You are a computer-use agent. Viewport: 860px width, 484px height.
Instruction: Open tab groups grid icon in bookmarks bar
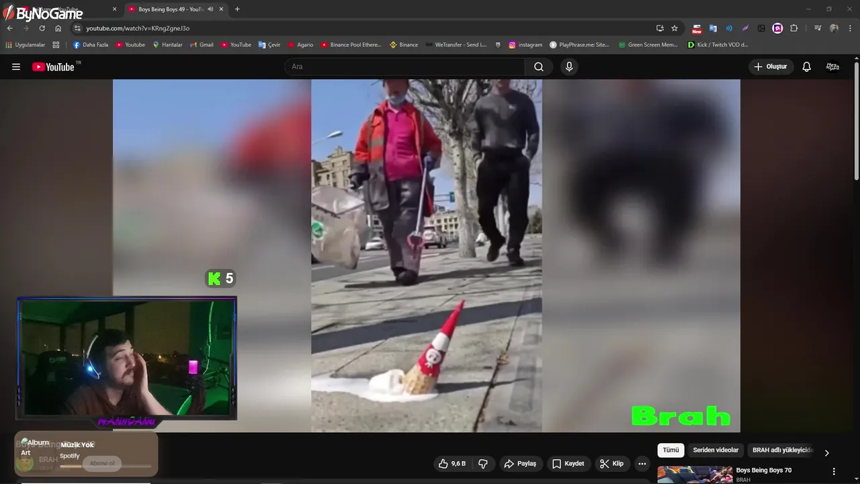tap(56, 45)
